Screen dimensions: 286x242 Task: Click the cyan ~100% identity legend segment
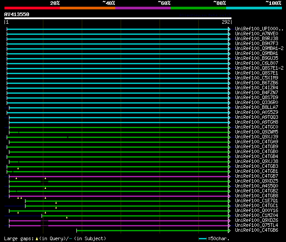(x=253, y=8)
